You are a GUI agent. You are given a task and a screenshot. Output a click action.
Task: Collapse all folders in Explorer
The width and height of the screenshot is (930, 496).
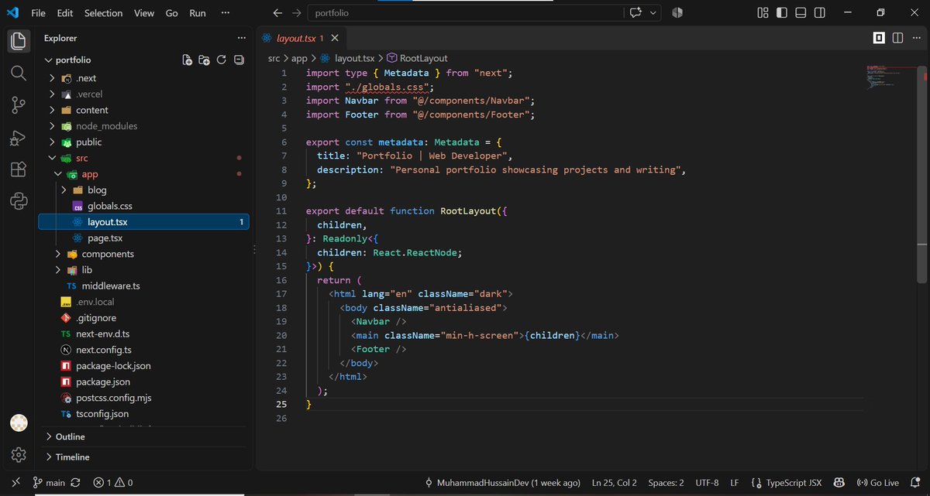tap(239, 60)
